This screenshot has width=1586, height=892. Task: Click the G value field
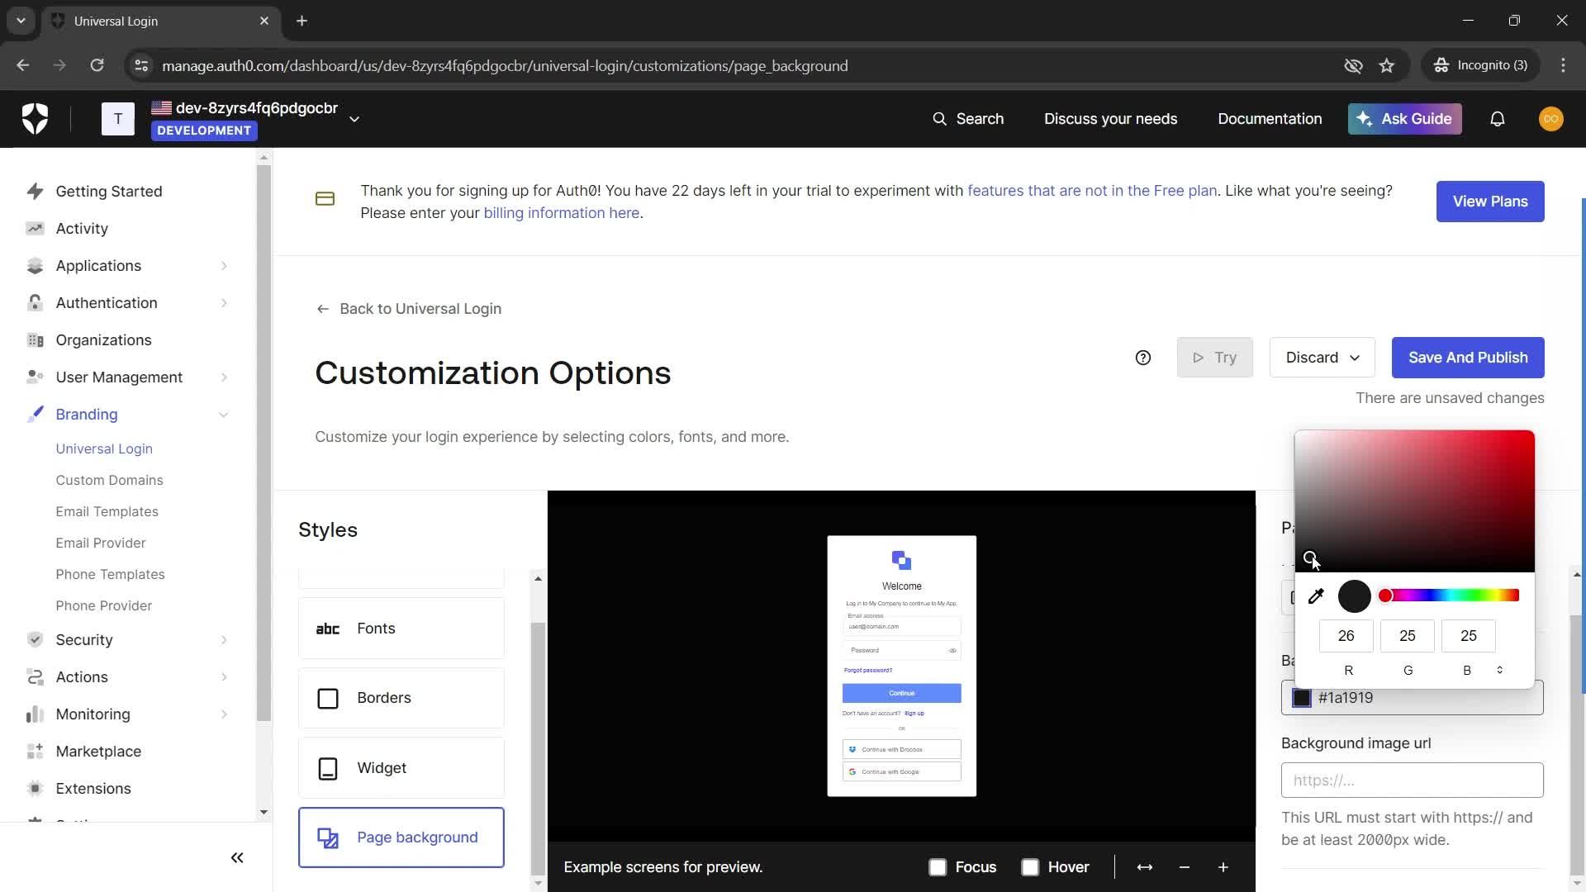(x=1408, y=636)
